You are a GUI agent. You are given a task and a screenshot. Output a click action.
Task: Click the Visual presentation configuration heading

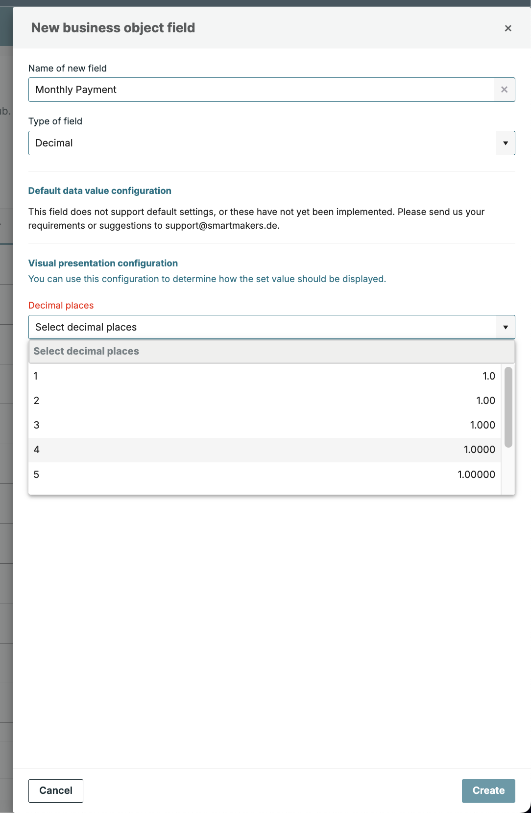pyautogui.click(x=103, y=263)
